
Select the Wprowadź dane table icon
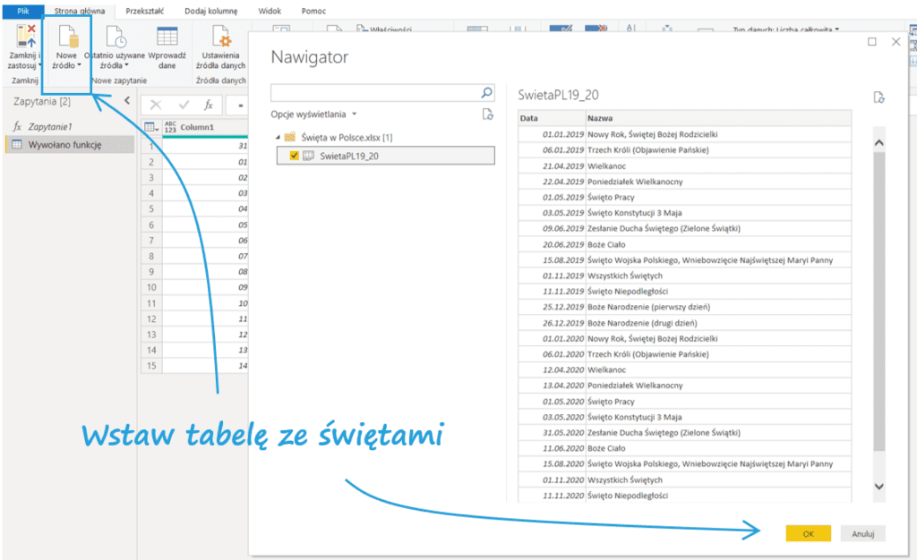coord(167,38)
